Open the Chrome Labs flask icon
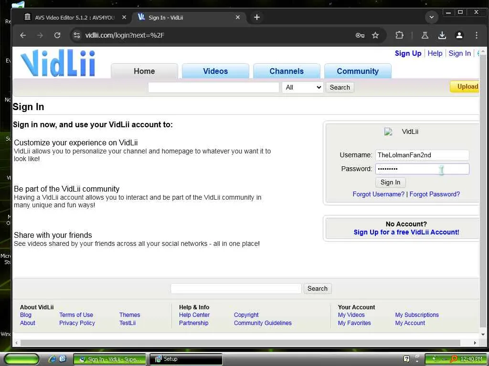This screenshot has width=489, height=366. tap(425, 35)
